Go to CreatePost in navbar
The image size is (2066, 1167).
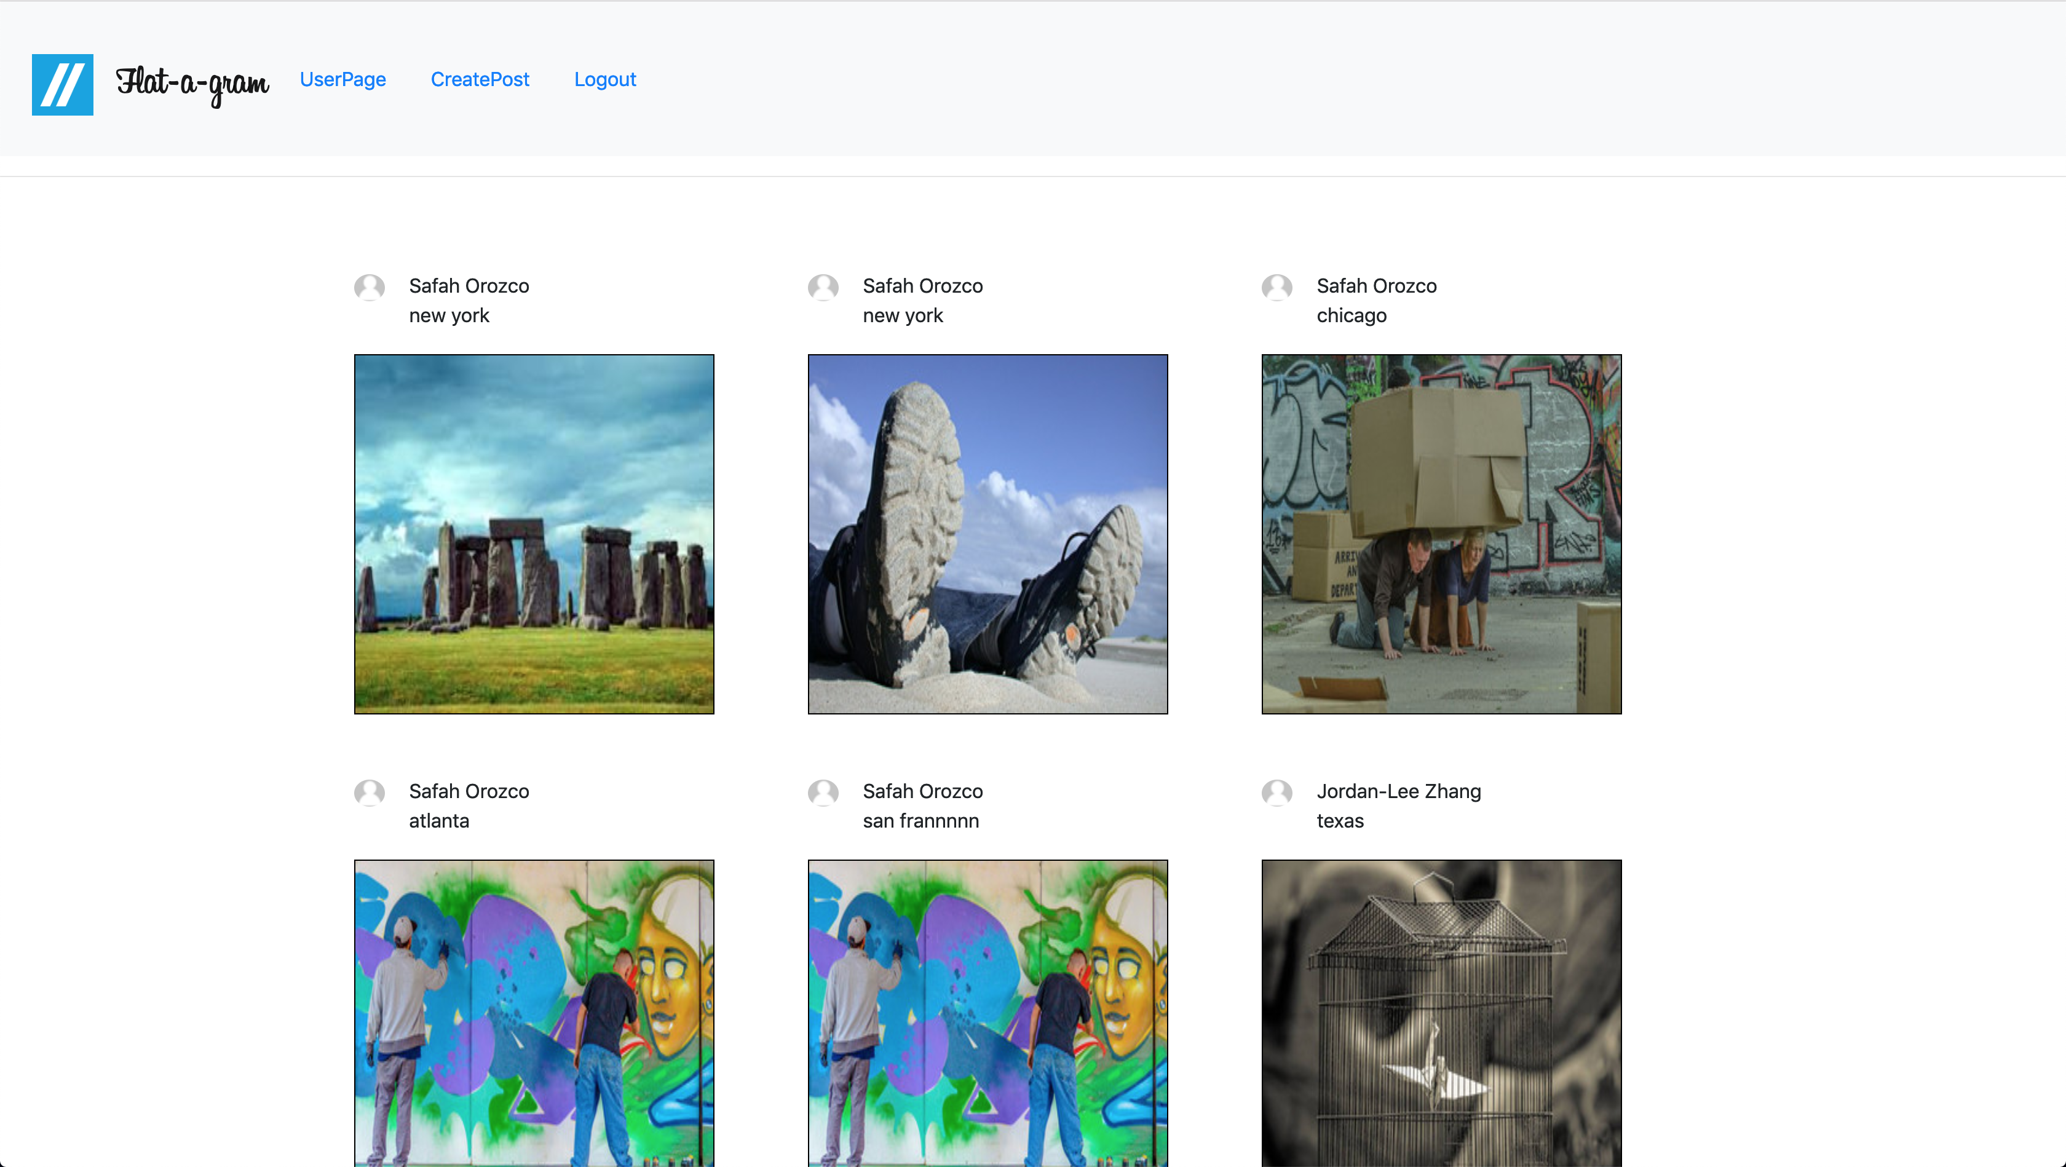pyautogui.click(x=480, y=79)
